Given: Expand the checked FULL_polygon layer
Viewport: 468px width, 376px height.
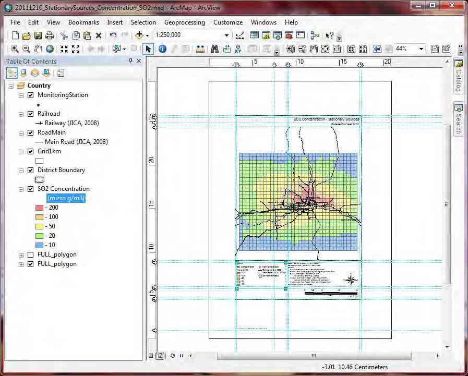Looking at the screenshot, I should coord(21,264).
